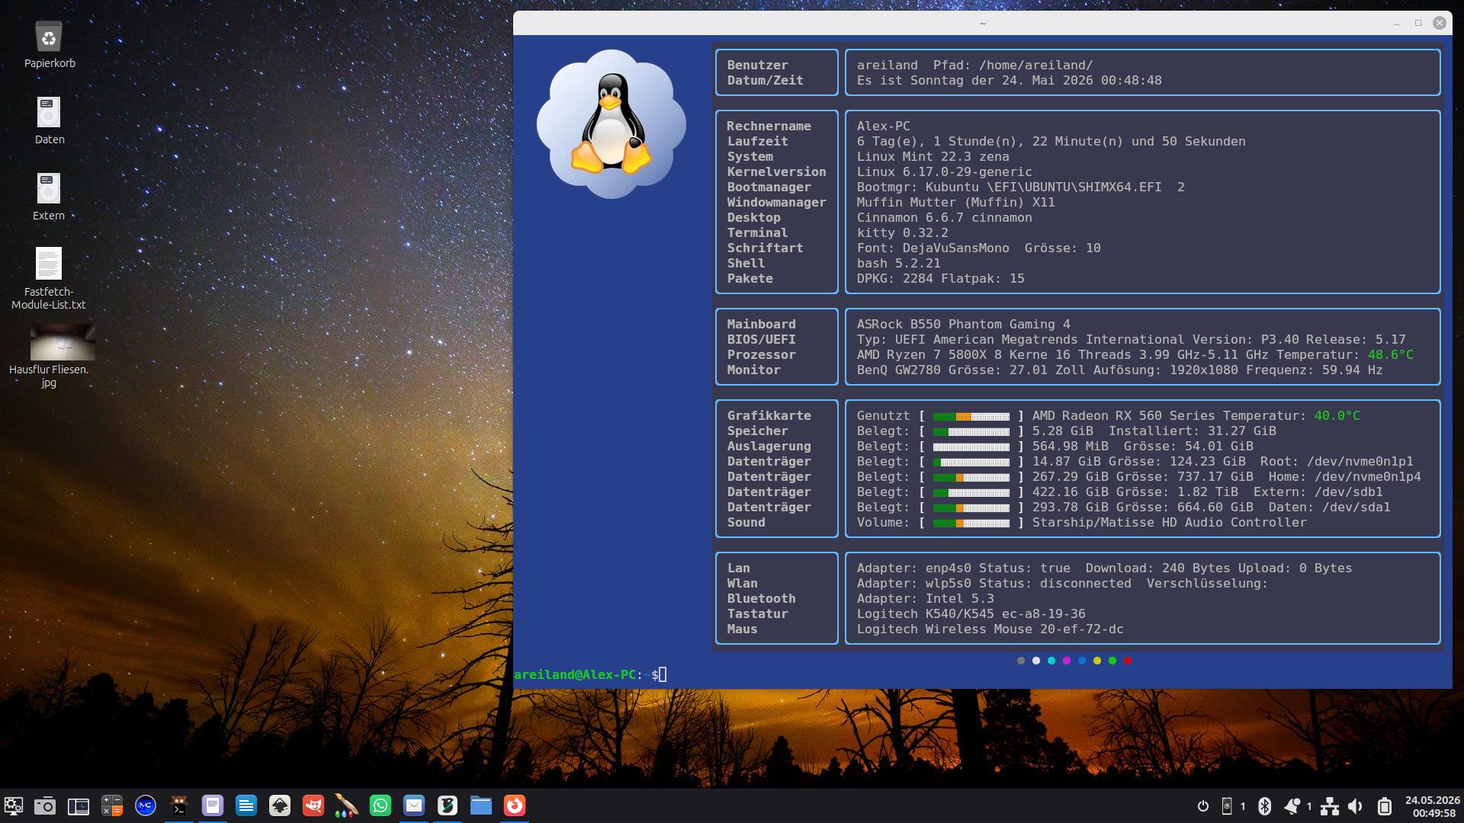Open the black-and-teal bird taskbar icon

pos(448,805)
